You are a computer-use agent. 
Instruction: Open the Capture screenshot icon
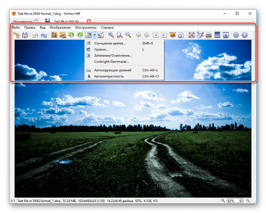pos(226,35)
